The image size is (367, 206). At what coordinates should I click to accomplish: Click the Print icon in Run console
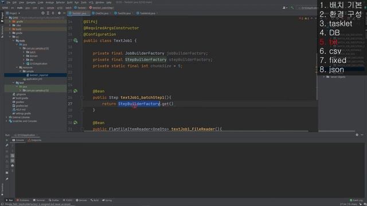(x=13, y=165)
